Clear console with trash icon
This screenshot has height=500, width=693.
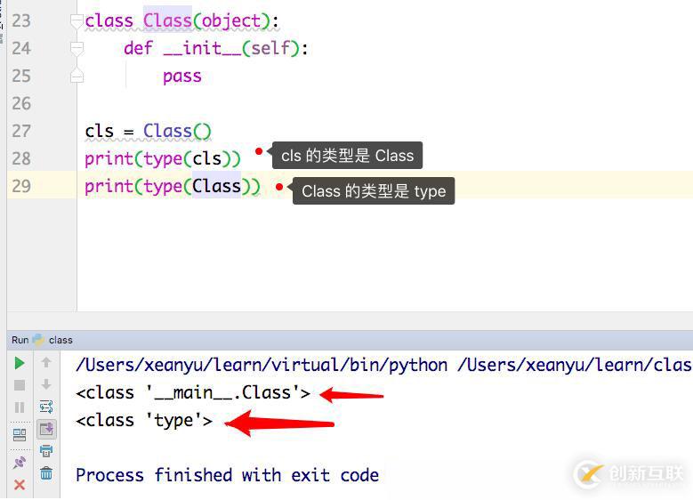click(46, 473)
